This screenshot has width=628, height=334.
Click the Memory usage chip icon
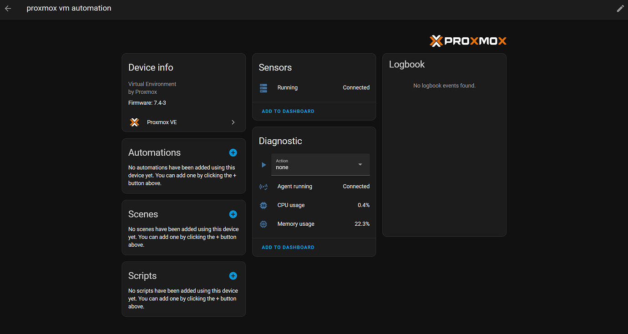coord(263,224)
